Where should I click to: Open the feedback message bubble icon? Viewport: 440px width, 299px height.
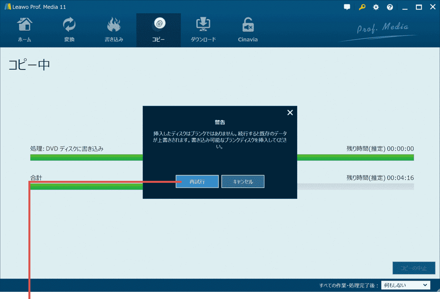coord(346,7)
